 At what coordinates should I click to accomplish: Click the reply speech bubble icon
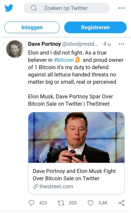(31, 203)
